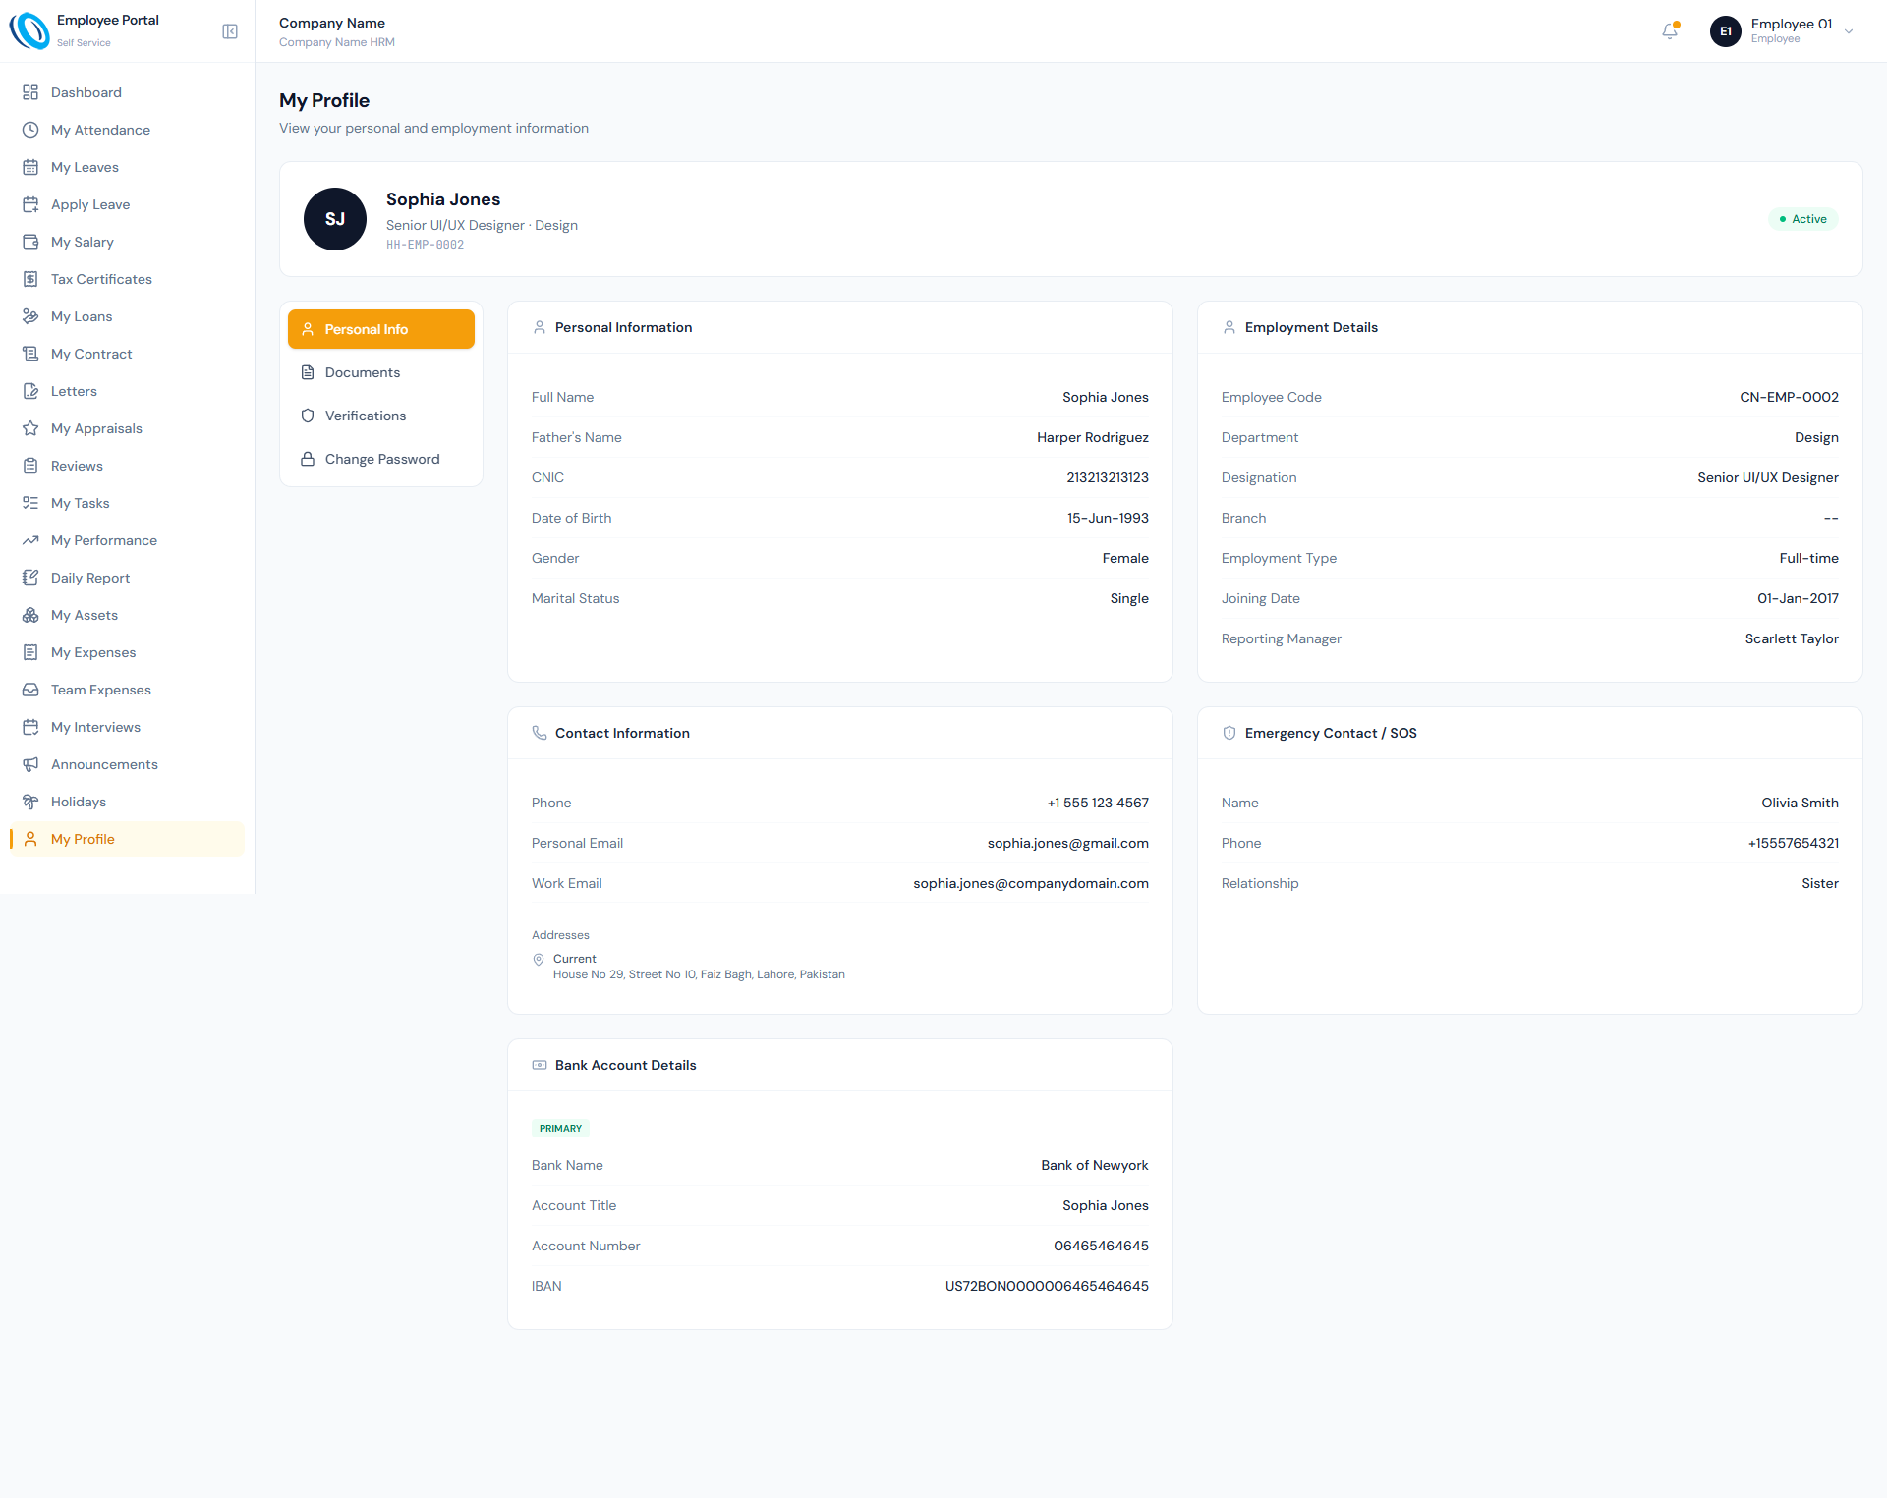
Task: Click the My Contract scroll icon
Action: point(30,354)
